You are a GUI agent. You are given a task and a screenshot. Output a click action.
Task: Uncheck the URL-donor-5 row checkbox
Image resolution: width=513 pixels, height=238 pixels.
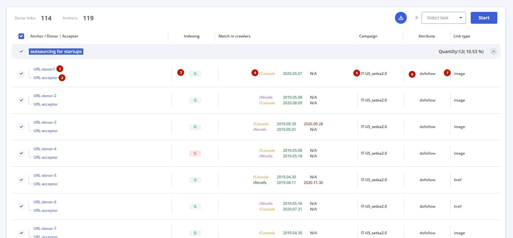pyautogui.click(x=21, y=180)
